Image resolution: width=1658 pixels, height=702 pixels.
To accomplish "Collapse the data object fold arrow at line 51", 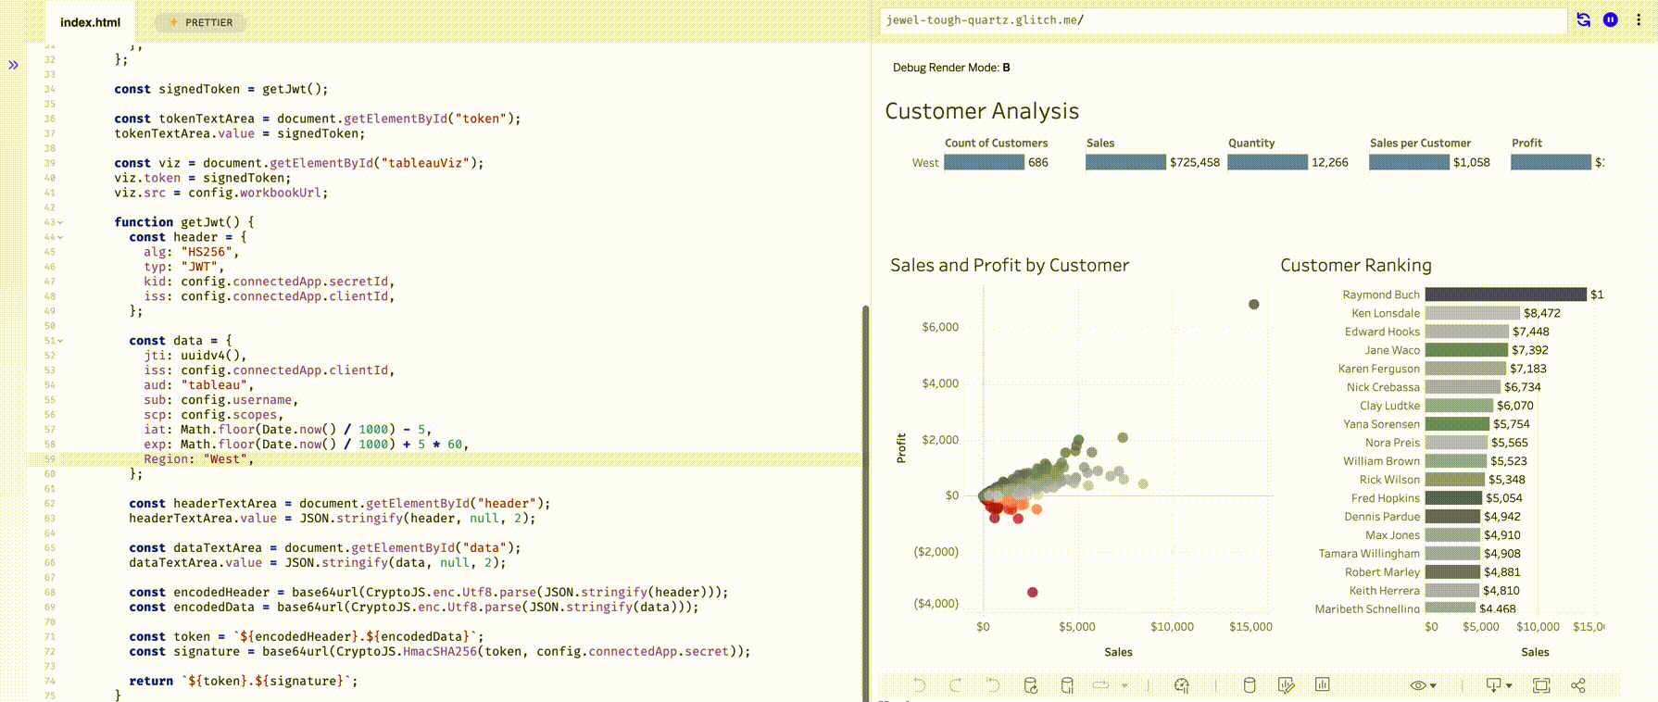I will [x=61, y=341].
